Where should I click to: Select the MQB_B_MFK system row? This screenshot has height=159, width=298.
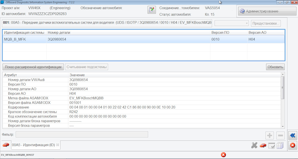[143, 39]
